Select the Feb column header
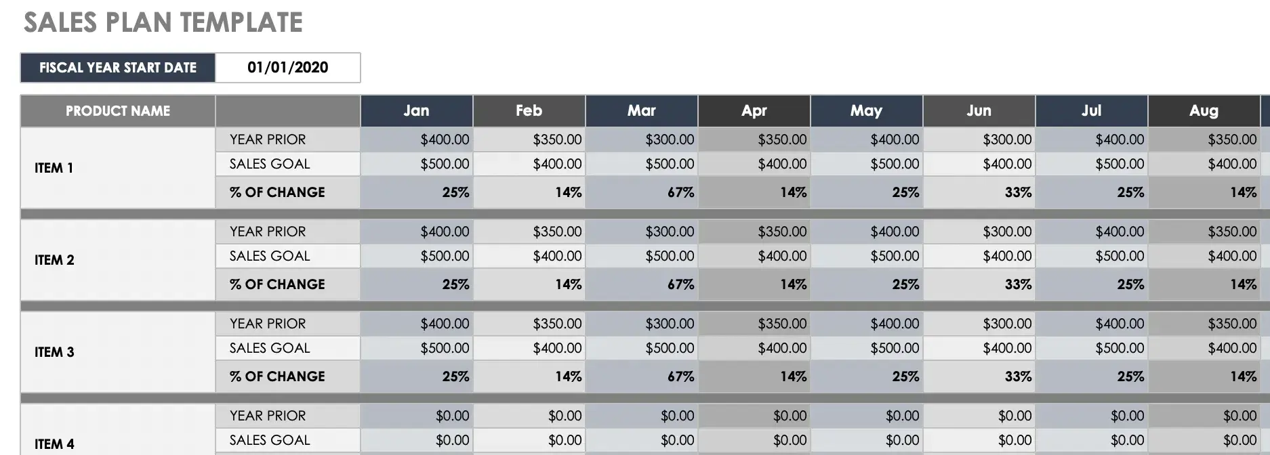This screenshot has height=455, width=1270. pos(529,110)
